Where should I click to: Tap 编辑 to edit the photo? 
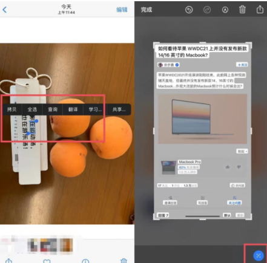pyautogui.click(x=122, y=10)
